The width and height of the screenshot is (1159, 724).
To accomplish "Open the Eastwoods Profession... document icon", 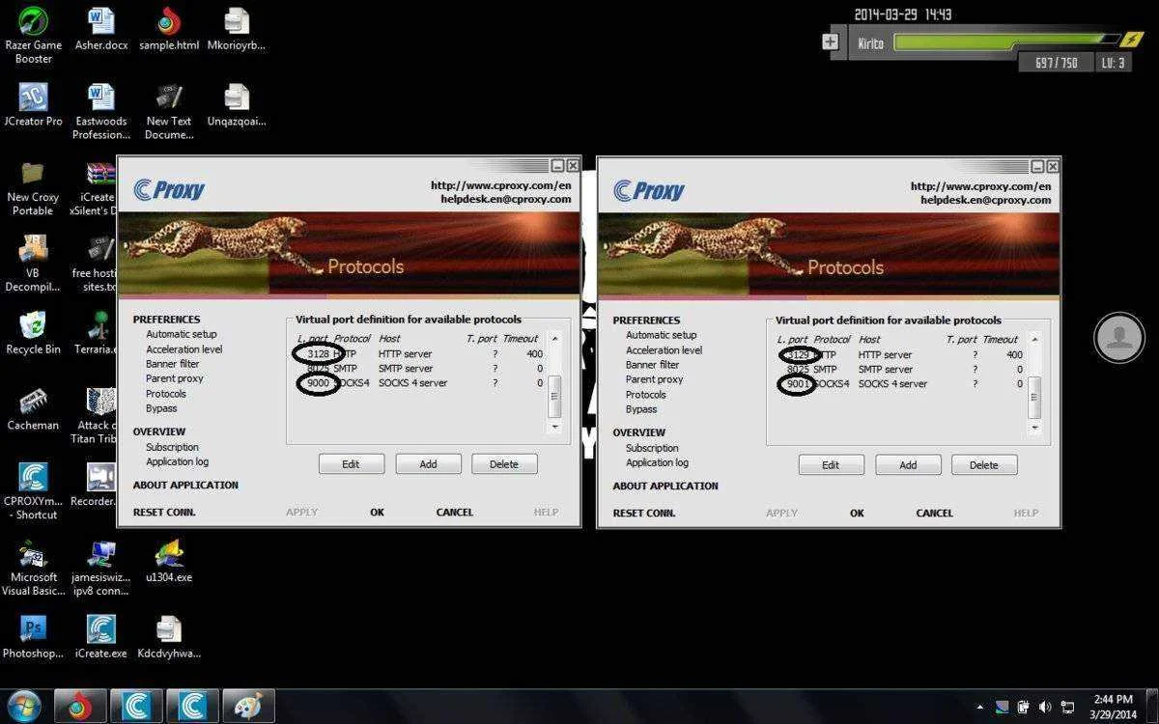I will pos(100,112).
